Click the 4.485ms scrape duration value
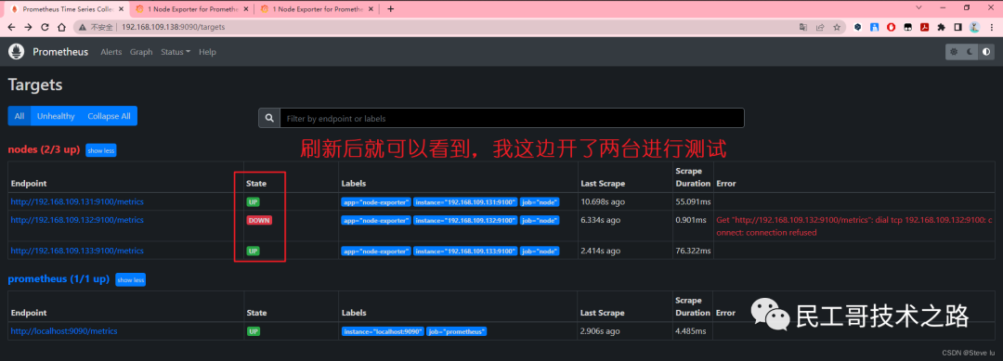 click(x=690, y=331)
